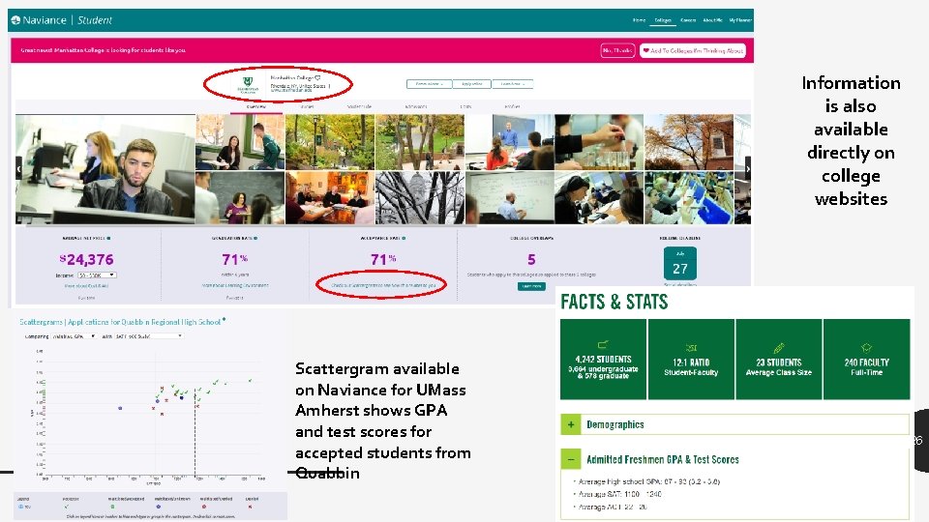Viewport: 929px width, 522px height.
Task: Click the $24,376 net price value
Action: [86, 259]
